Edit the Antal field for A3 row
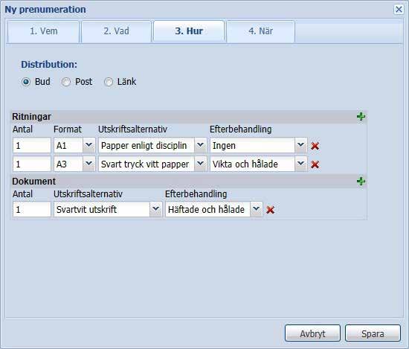 point(32,164)
